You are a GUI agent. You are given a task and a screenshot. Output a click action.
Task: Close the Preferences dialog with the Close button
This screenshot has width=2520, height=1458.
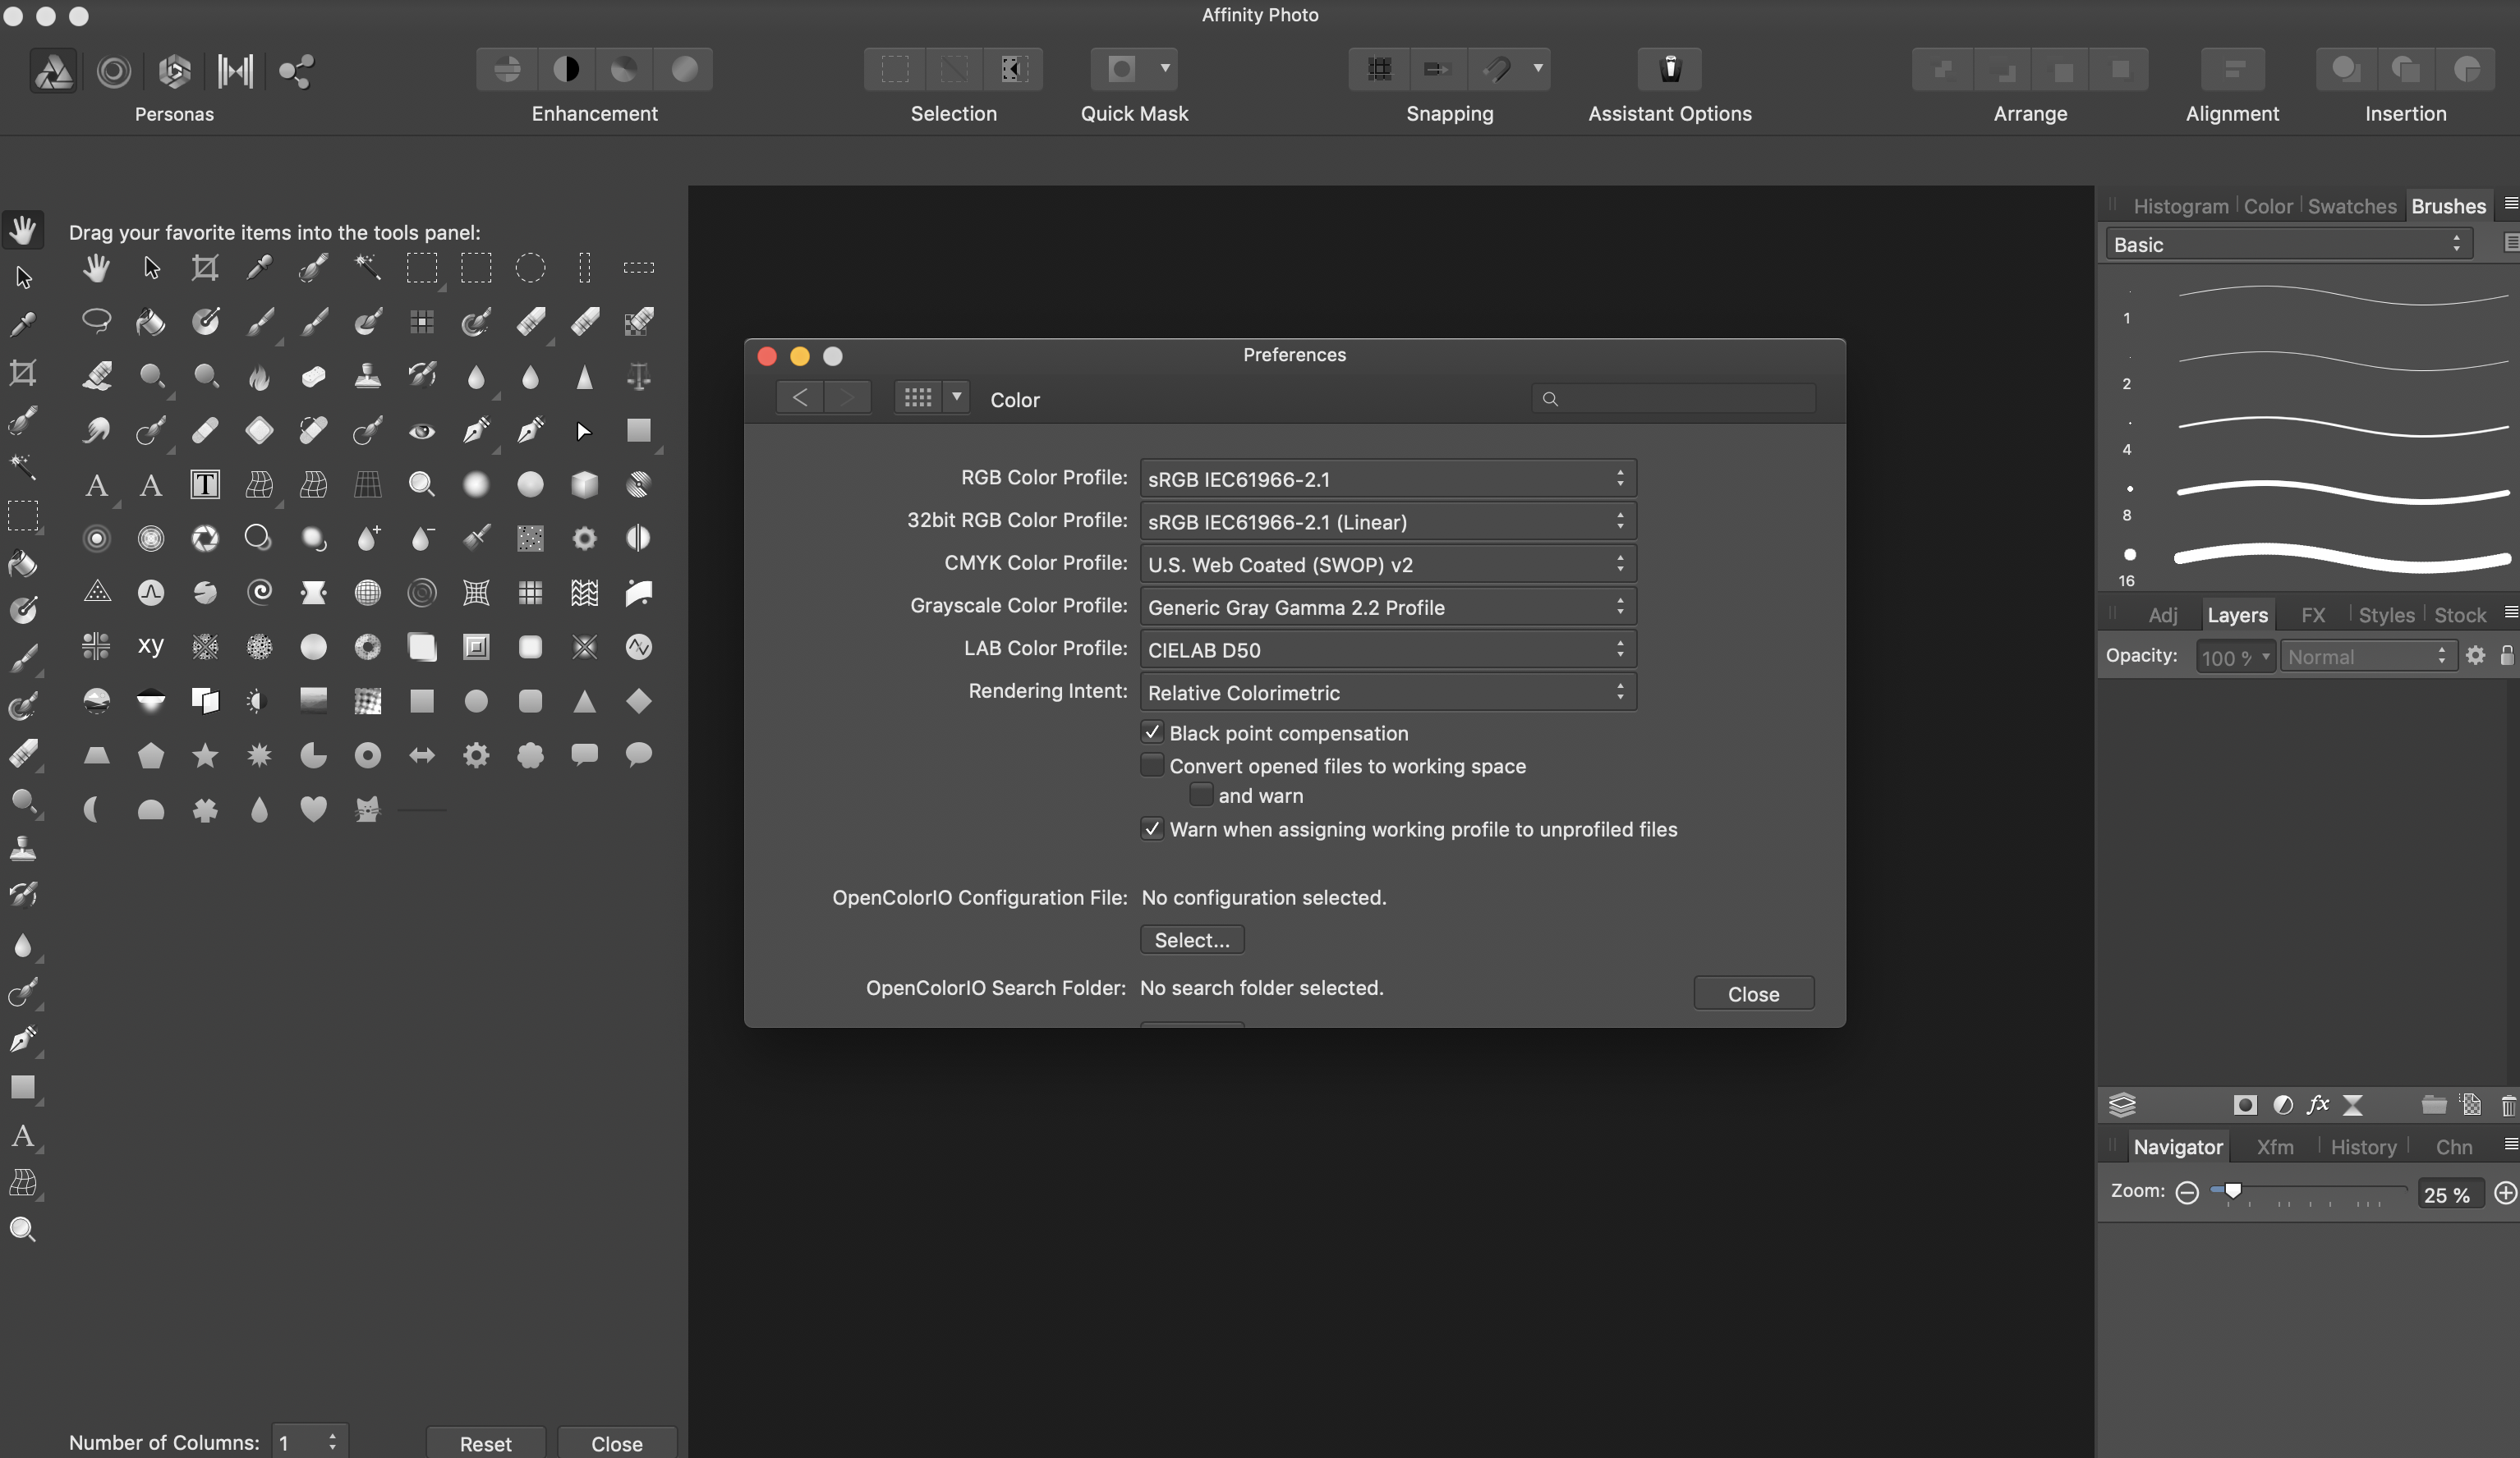[x=1753, y=993]
